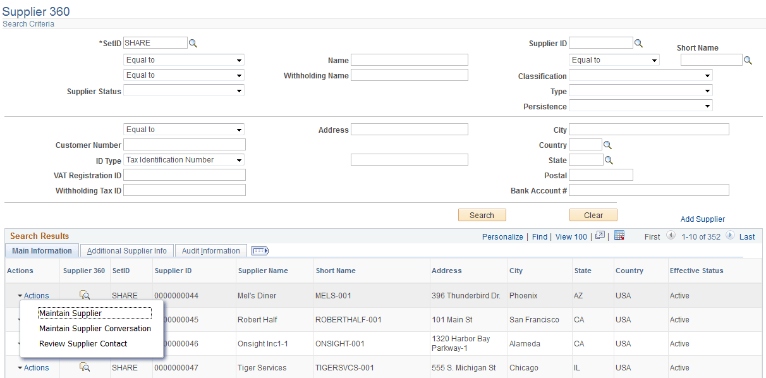The image size is (766, 378).
Task: Open results grid in new window
Action: click(x=599, y=235)
